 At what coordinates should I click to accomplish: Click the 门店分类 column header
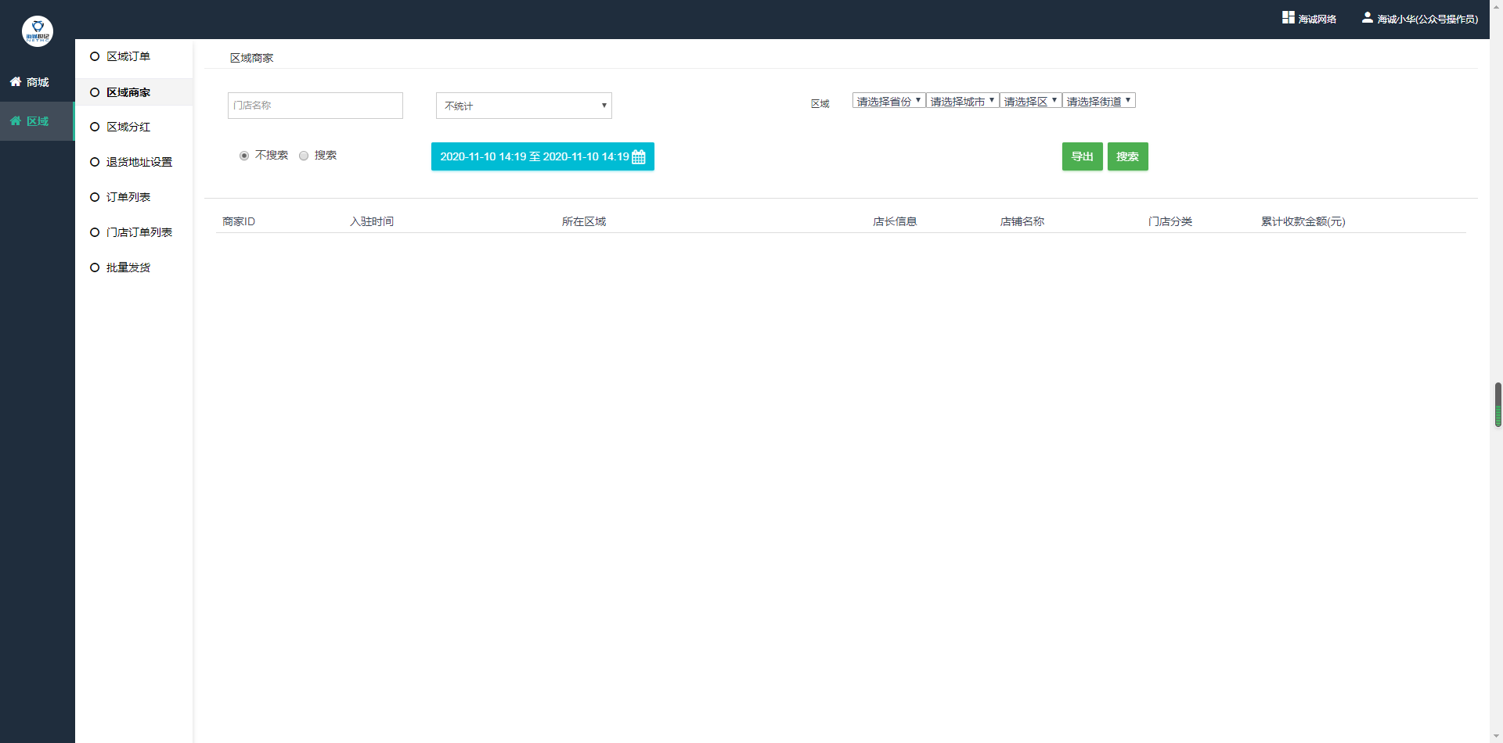[1170, 221]
